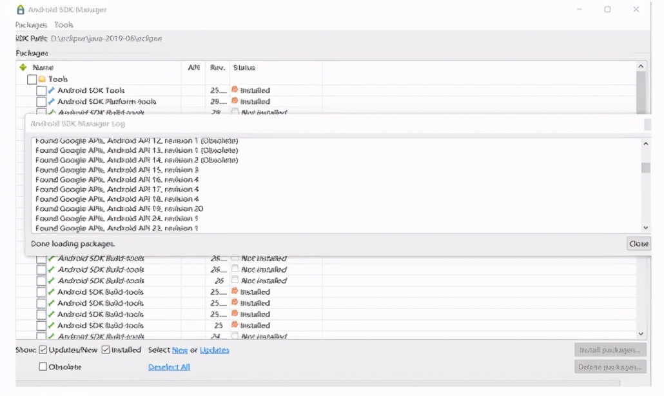Image resolution: width=664 pixels, height=396 pixels.
Task: Check the Tools group checkbox
Action: [x=32, y=79]
